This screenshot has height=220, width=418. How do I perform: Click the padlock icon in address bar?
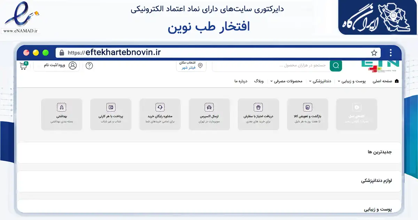coord(62,53)
